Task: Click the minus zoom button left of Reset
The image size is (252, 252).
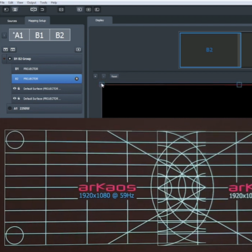Action: pos(104,76)
